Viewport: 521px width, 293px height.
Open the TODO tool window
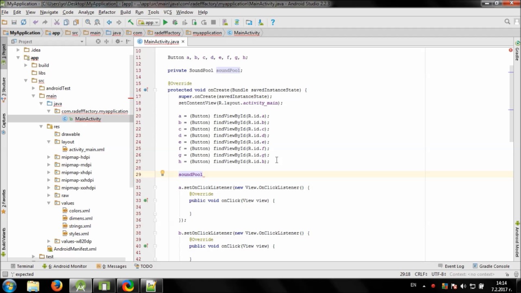143,266
